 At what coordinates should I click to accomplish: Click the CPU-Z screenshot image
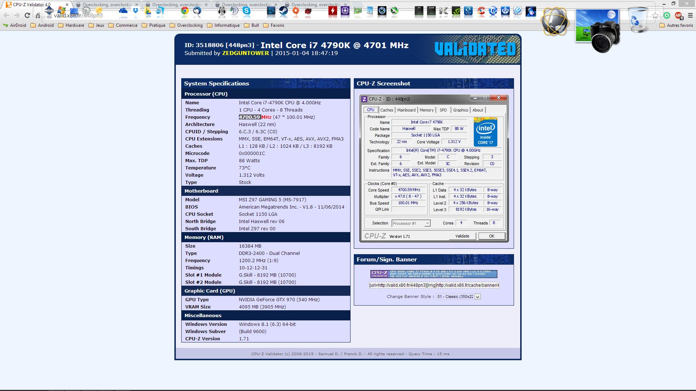click(434, 168)
